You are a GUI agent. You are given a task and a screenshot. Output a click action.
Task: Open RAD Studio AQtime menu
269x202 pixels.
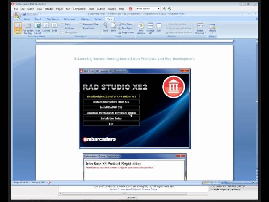101,9
